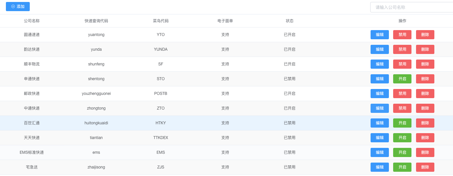Click the 状态 column header
The height and width of the screenshot is (176, 453).
click(289, 21)
